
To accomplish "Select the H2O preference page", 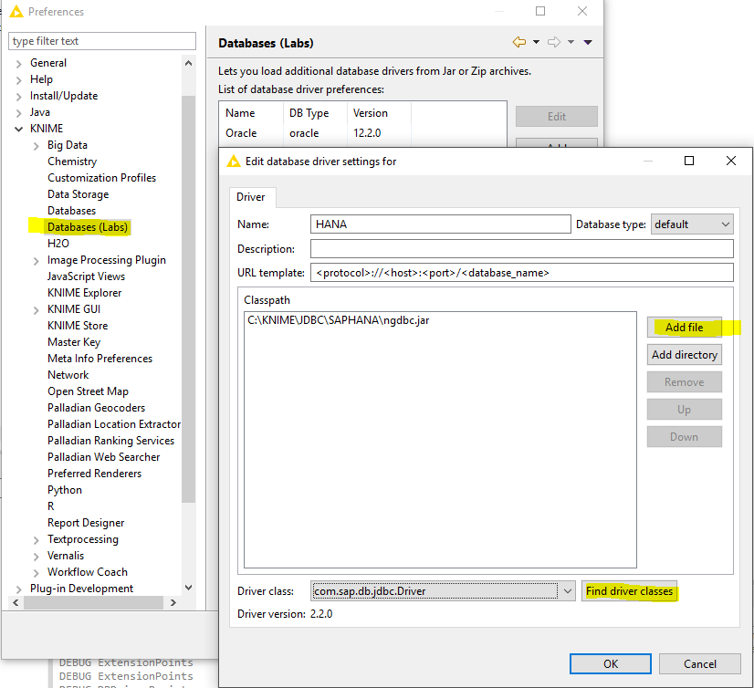I will coord(58,244).
